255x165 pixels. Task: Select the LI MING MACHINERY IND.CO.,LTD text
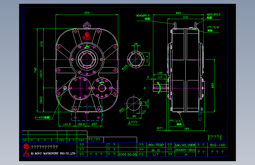[x=53, y=154]
